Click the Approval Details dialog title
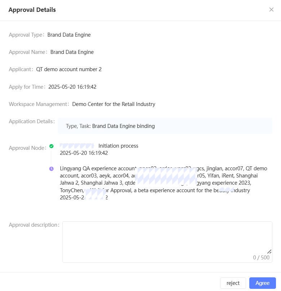Viewport: 281px width, 291px height. [32, 10]
